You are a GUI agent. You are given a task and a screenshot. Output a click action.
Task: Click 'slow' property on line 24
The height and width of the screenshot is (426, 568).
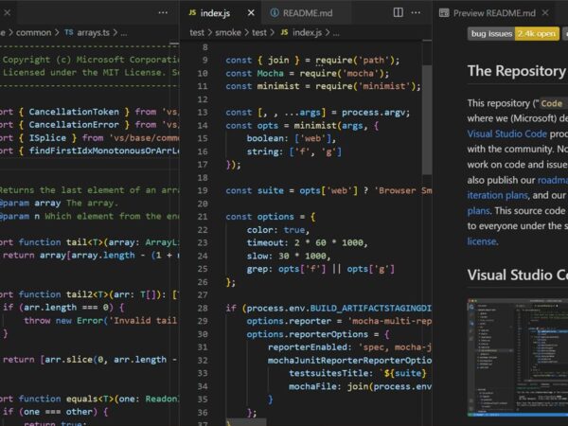[x=257, y=256]
